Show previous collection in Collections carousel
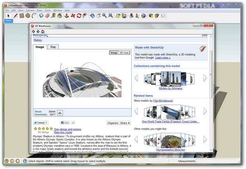 pyautogui.click(x=136, y=78)
